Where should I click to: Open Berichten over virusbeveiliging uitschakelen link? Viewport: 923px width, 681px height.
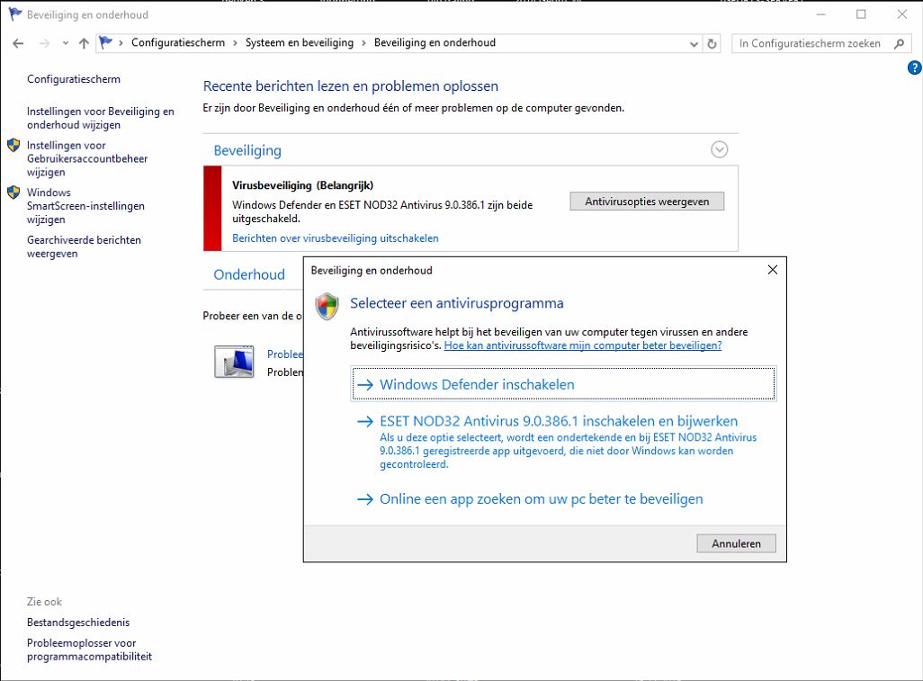[336, 237]
